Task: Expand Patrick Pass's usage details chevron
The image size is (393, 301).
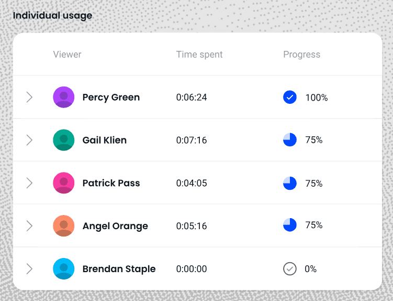Action: pos(29,183)
